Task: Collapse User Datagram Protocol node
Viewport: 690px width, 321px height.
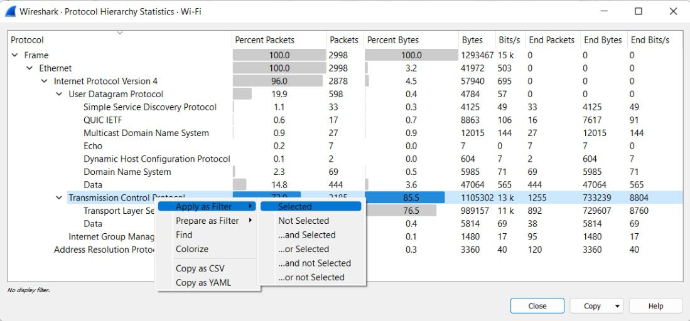Action: (59, 94)
